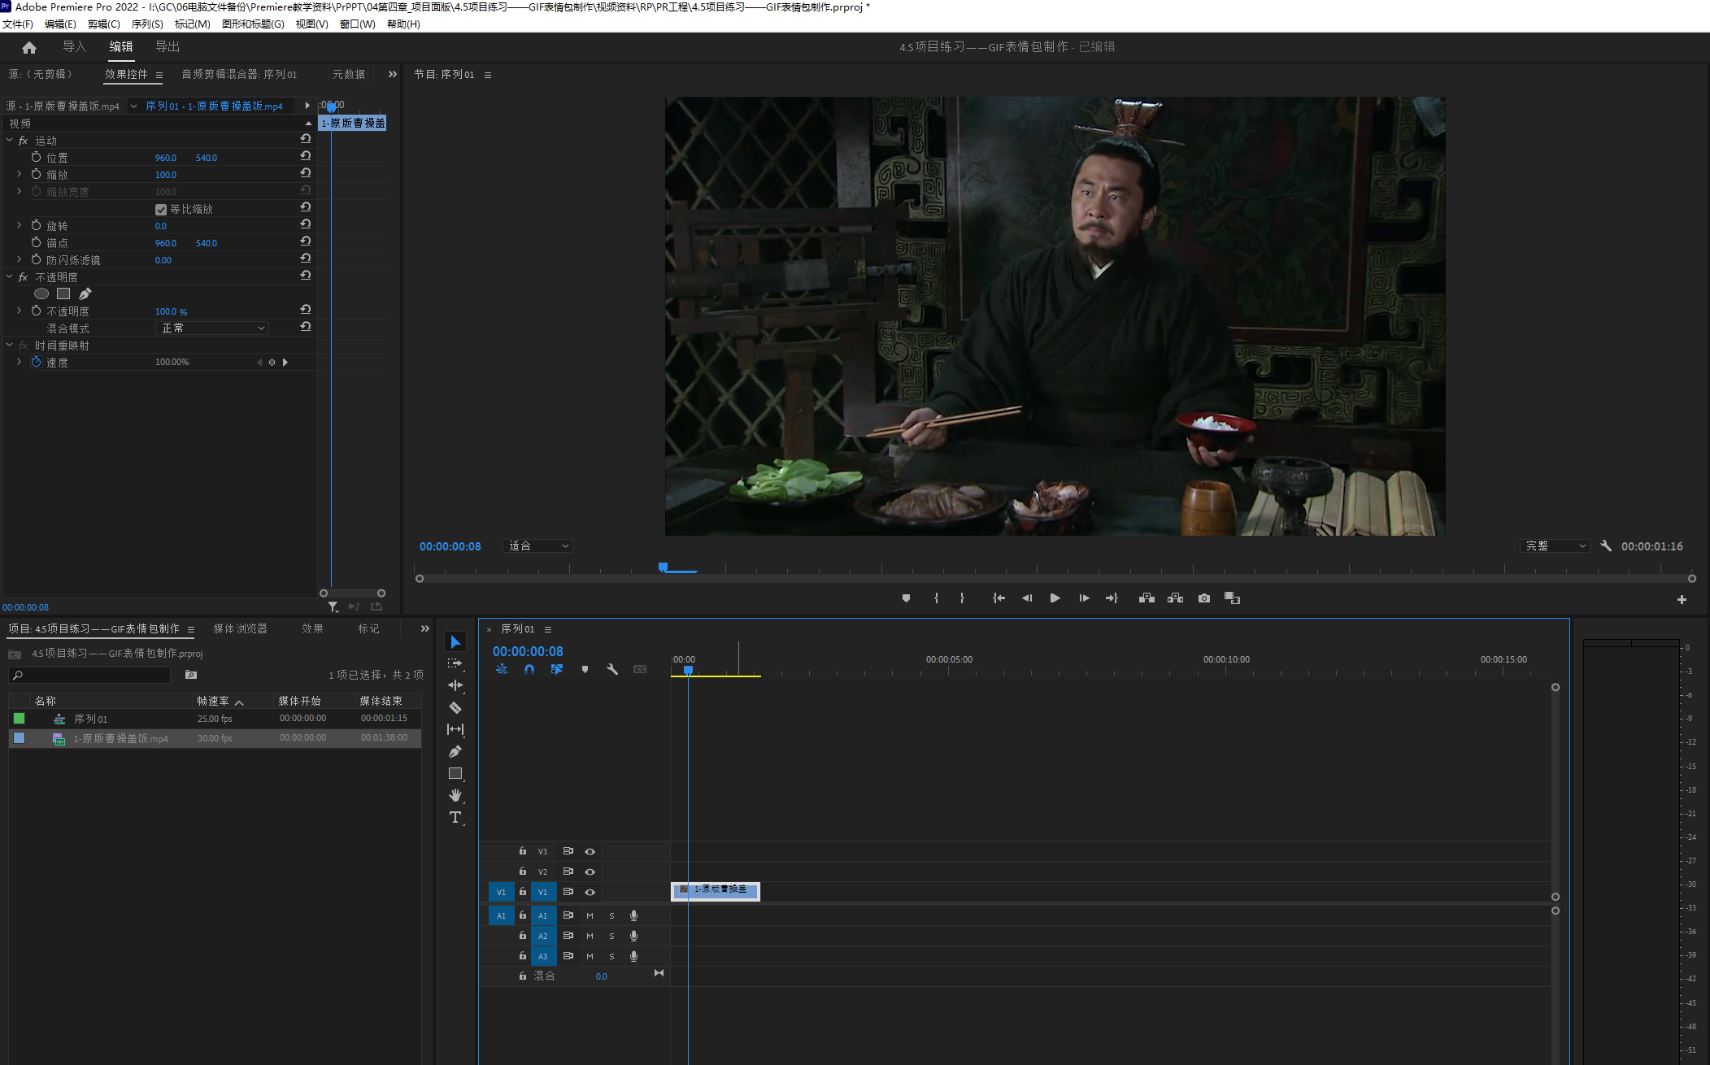The image size is (1710, 1065).
Task: Switch to the 媒体浏览器 tab
Action: click(x=240, y=628)
